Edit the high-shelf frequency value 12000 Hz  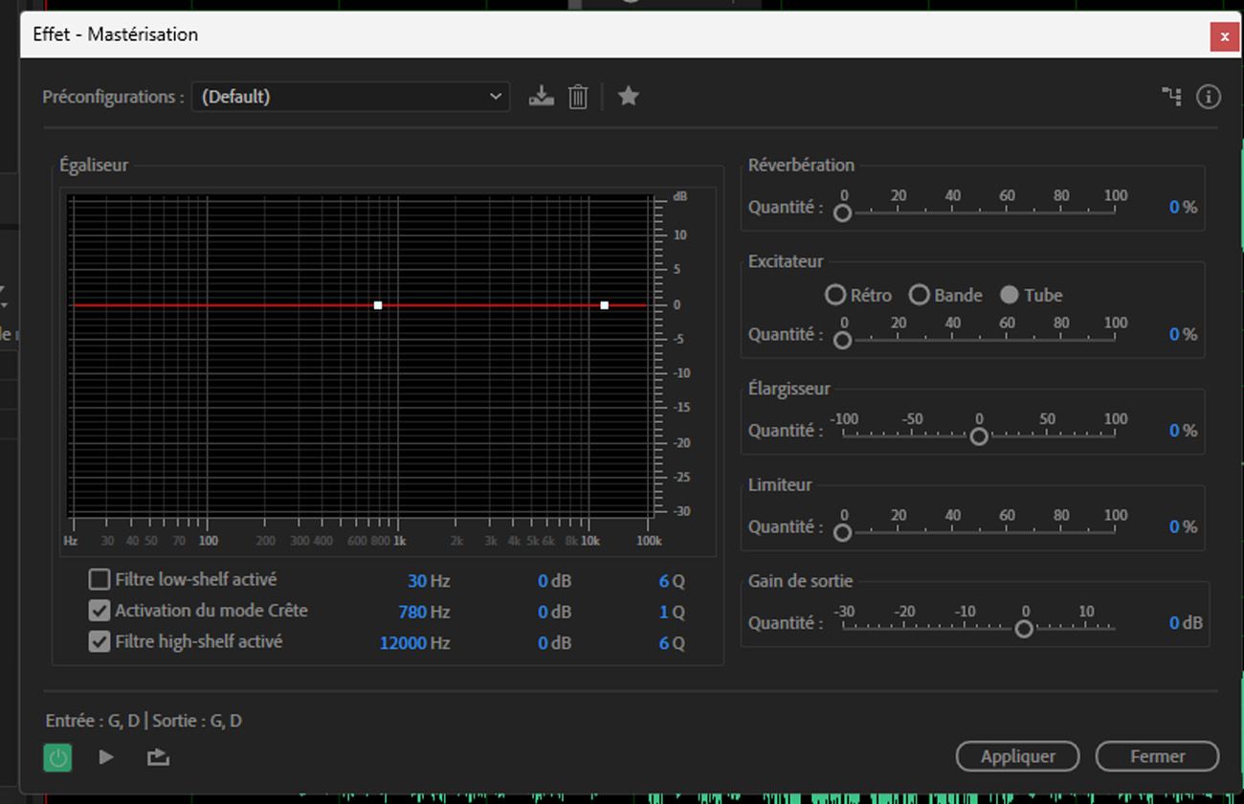(403, 643)
